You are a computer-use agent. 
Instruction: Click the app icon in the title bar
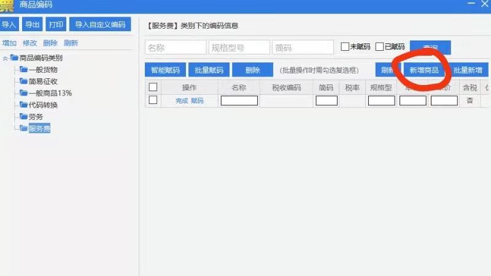pyautogui.click(x=8, y=5)
